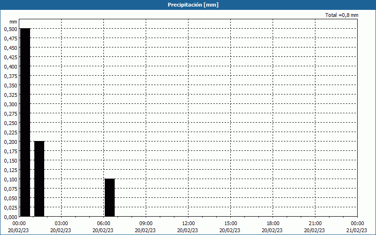This screenshot has width=376, height=235.
Task: Click the 0,000 y-axis label
Action: coord(11,217)
